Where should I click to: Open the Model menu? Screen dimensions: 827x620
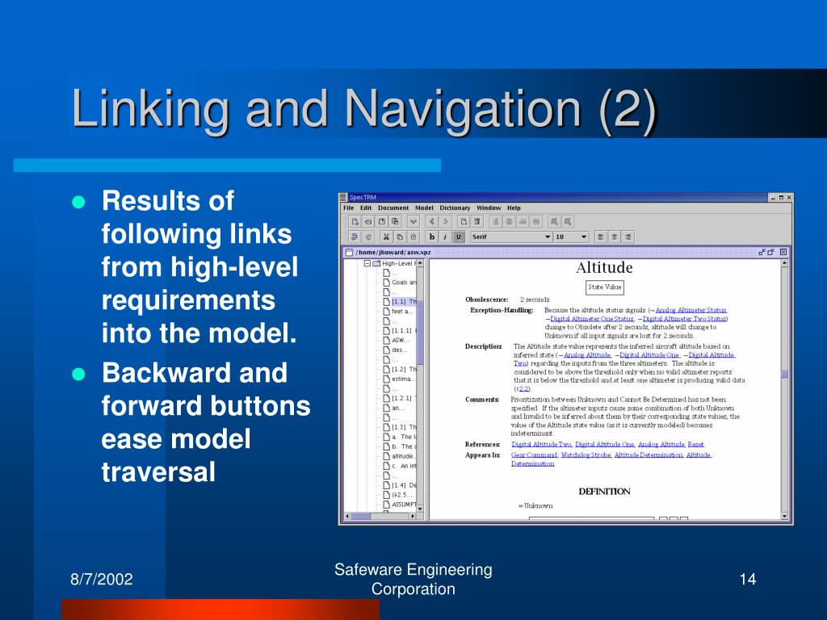pyautogui.click(x=424, y=207)
